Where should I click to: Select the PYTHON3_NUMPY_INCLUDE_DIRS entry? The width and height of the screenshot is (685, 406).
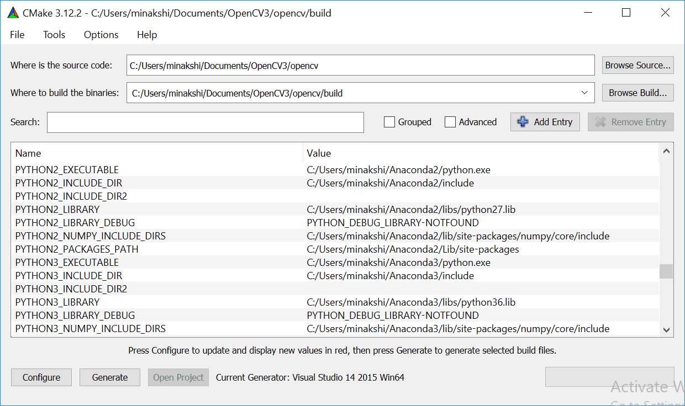tap(91, 328)
